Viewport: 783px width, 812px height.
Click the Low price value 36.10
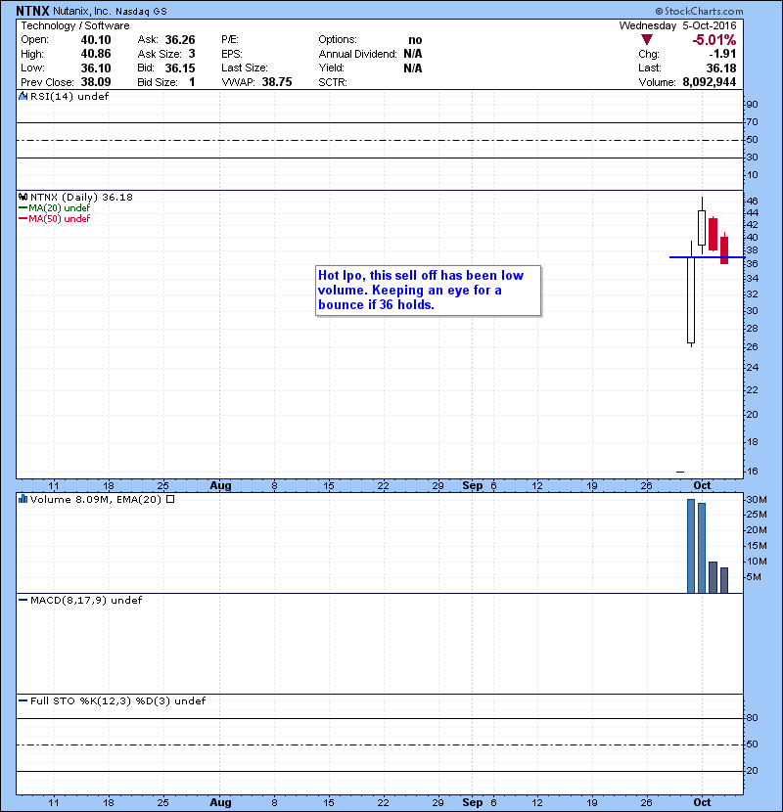click(96, 68)
